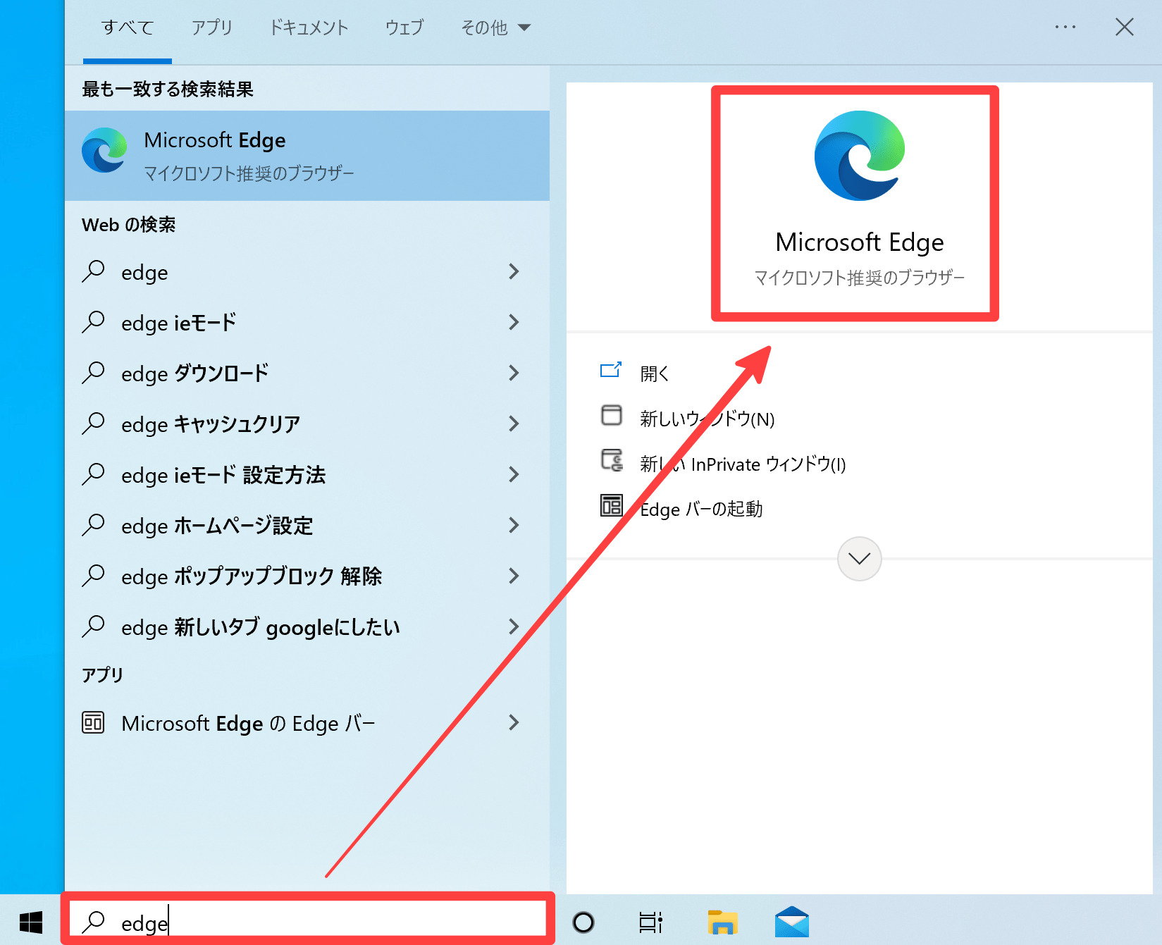Click the InPrivate window icon
The width and height of the screenshot is (1162, 945).
612,460
